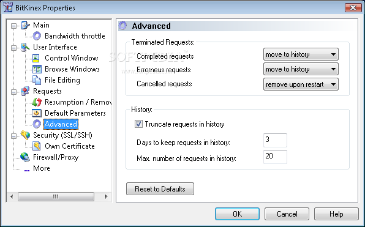Select Default Parameters in the tree
365x227 pixels.
75,113
